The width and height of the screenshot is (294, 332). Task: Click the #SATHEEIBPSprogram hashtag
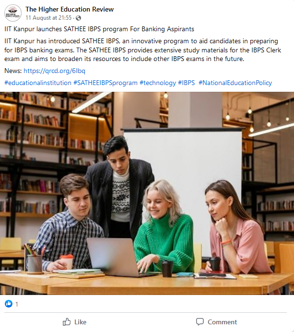(106, 83)
